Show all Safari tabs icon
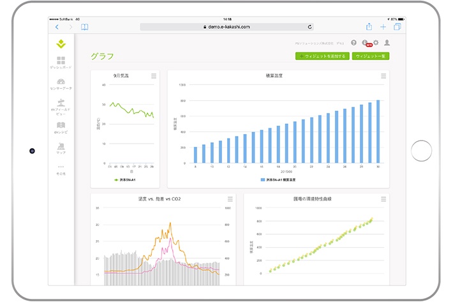The image size is (453, 302). 397,27
